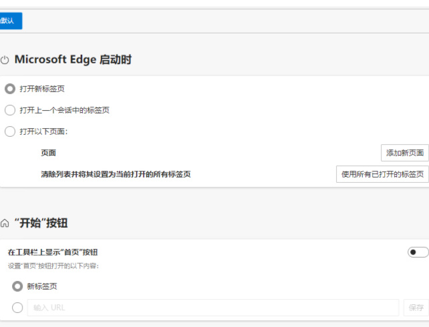
Task: Click the 输入 URL input field
Action: (x=213, y=308)
